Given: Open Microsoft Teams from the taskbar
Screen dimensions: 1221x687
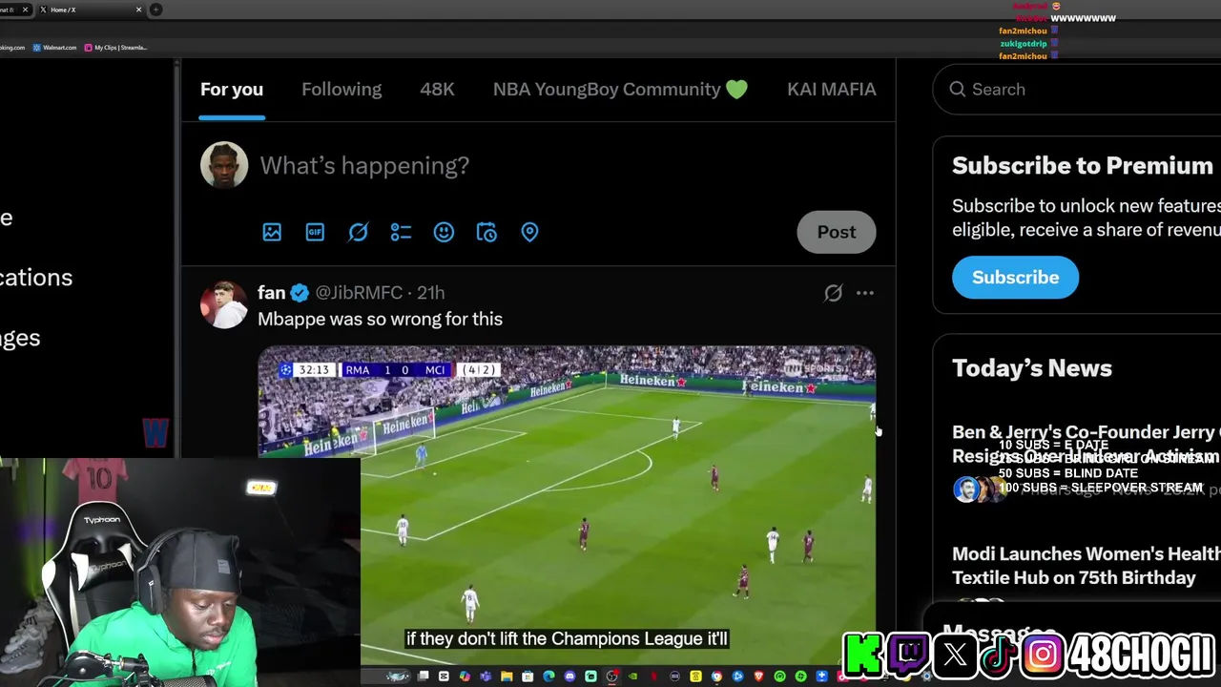Looking at the screenshot, I should (485, 677).
